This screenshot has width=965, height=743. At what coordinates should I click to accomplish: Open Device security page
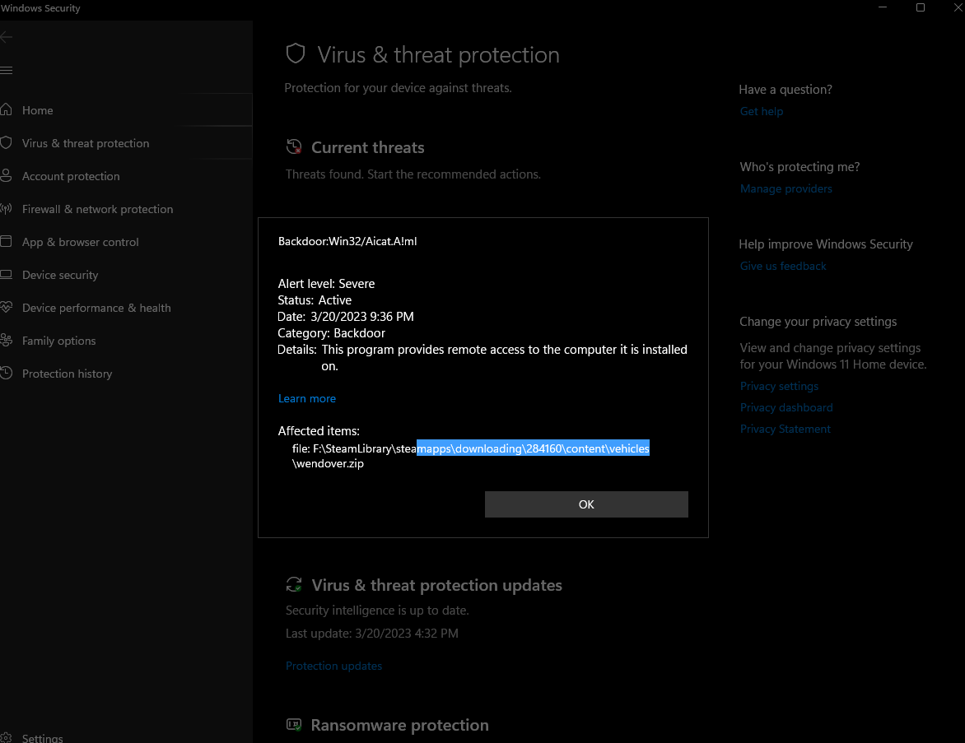(x=60, y=275)
